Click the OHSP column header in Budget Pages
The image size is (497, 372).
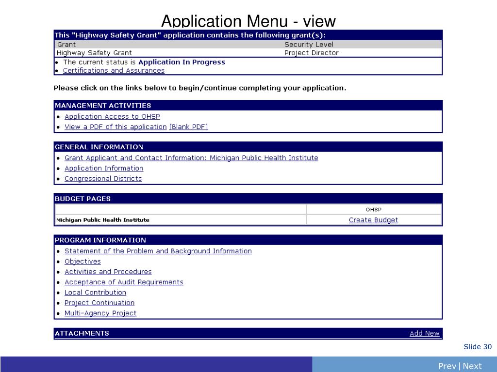click(373, 209)
